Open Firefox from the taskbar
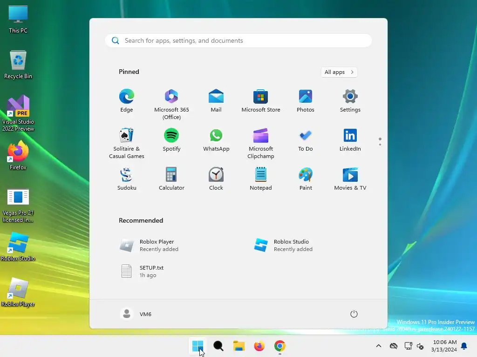Image resolution: width=477 pixels, height=357 pixels. 259,346
